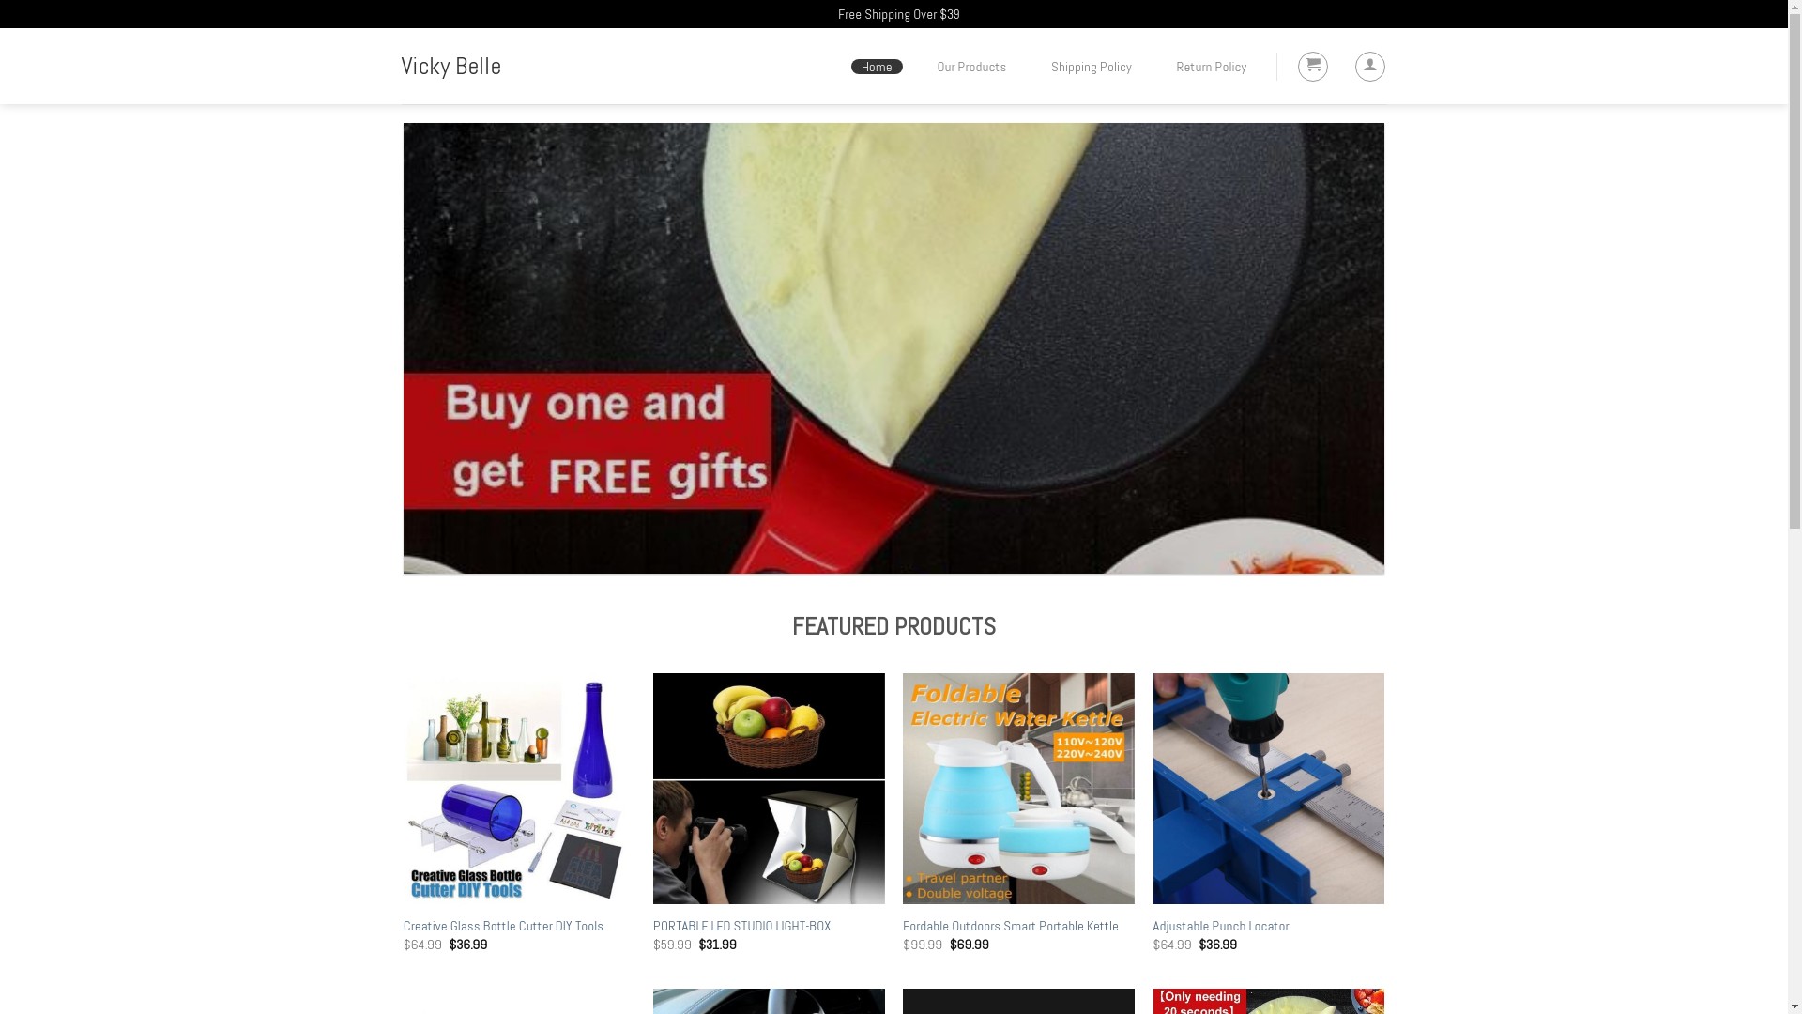The width and height of the screenshot is (1802, 1014).
Task: Open the LED Studio Light-Box product image
Action: pyautogui.click(x=769, y=789)
